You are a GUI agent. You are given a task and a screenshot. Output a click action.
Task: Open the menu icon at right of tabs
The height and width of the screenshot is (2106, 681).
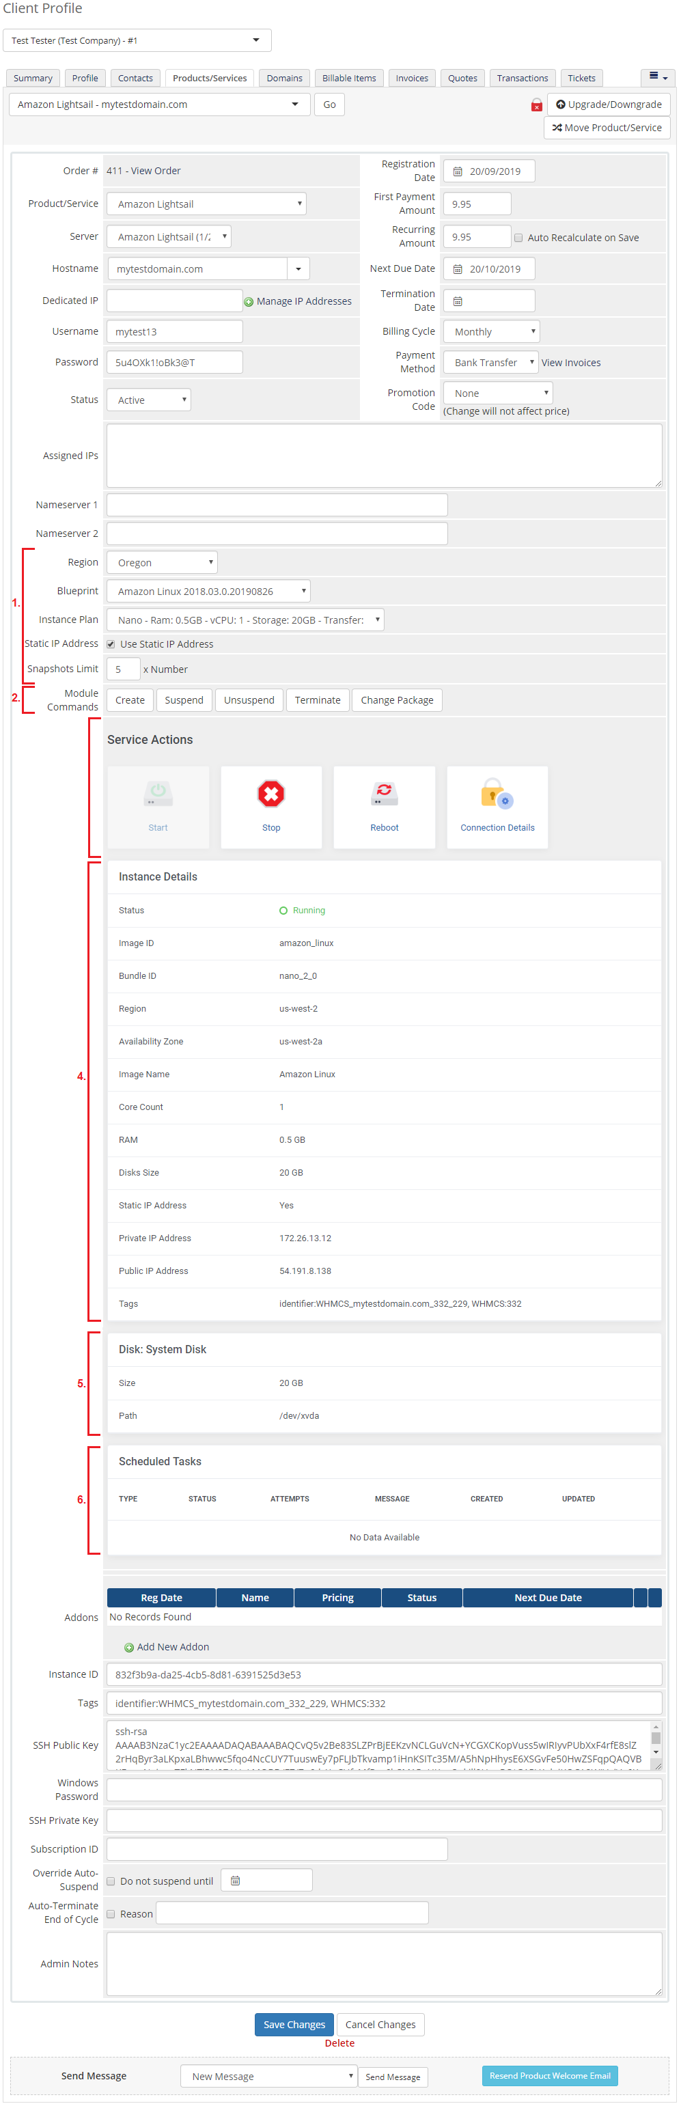[657, 77]
